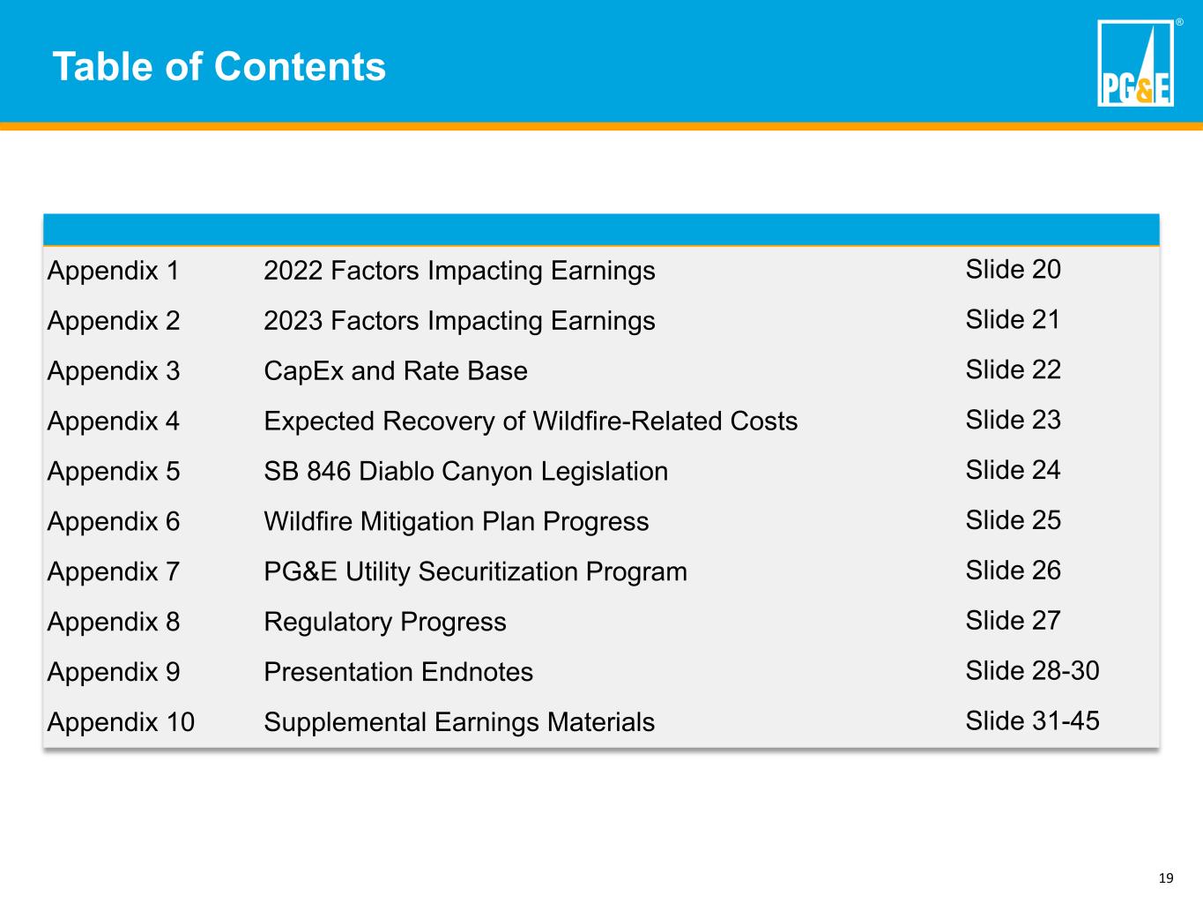Jump to Slide 24 reference
The image size is (1203, 903).
[1013, 470]
